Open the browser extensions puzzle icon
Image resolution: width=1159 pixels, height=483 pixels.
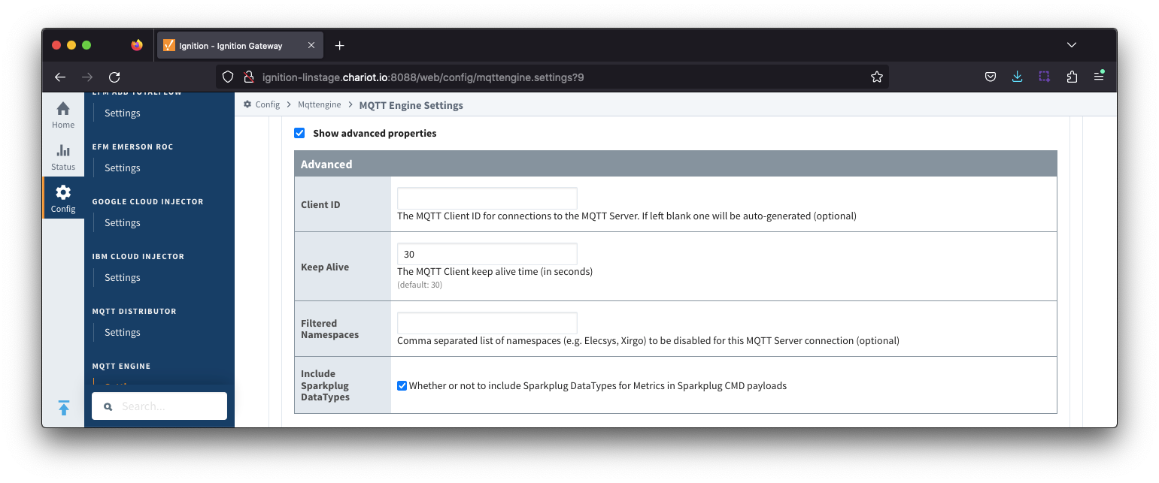tap(1072, 77)
